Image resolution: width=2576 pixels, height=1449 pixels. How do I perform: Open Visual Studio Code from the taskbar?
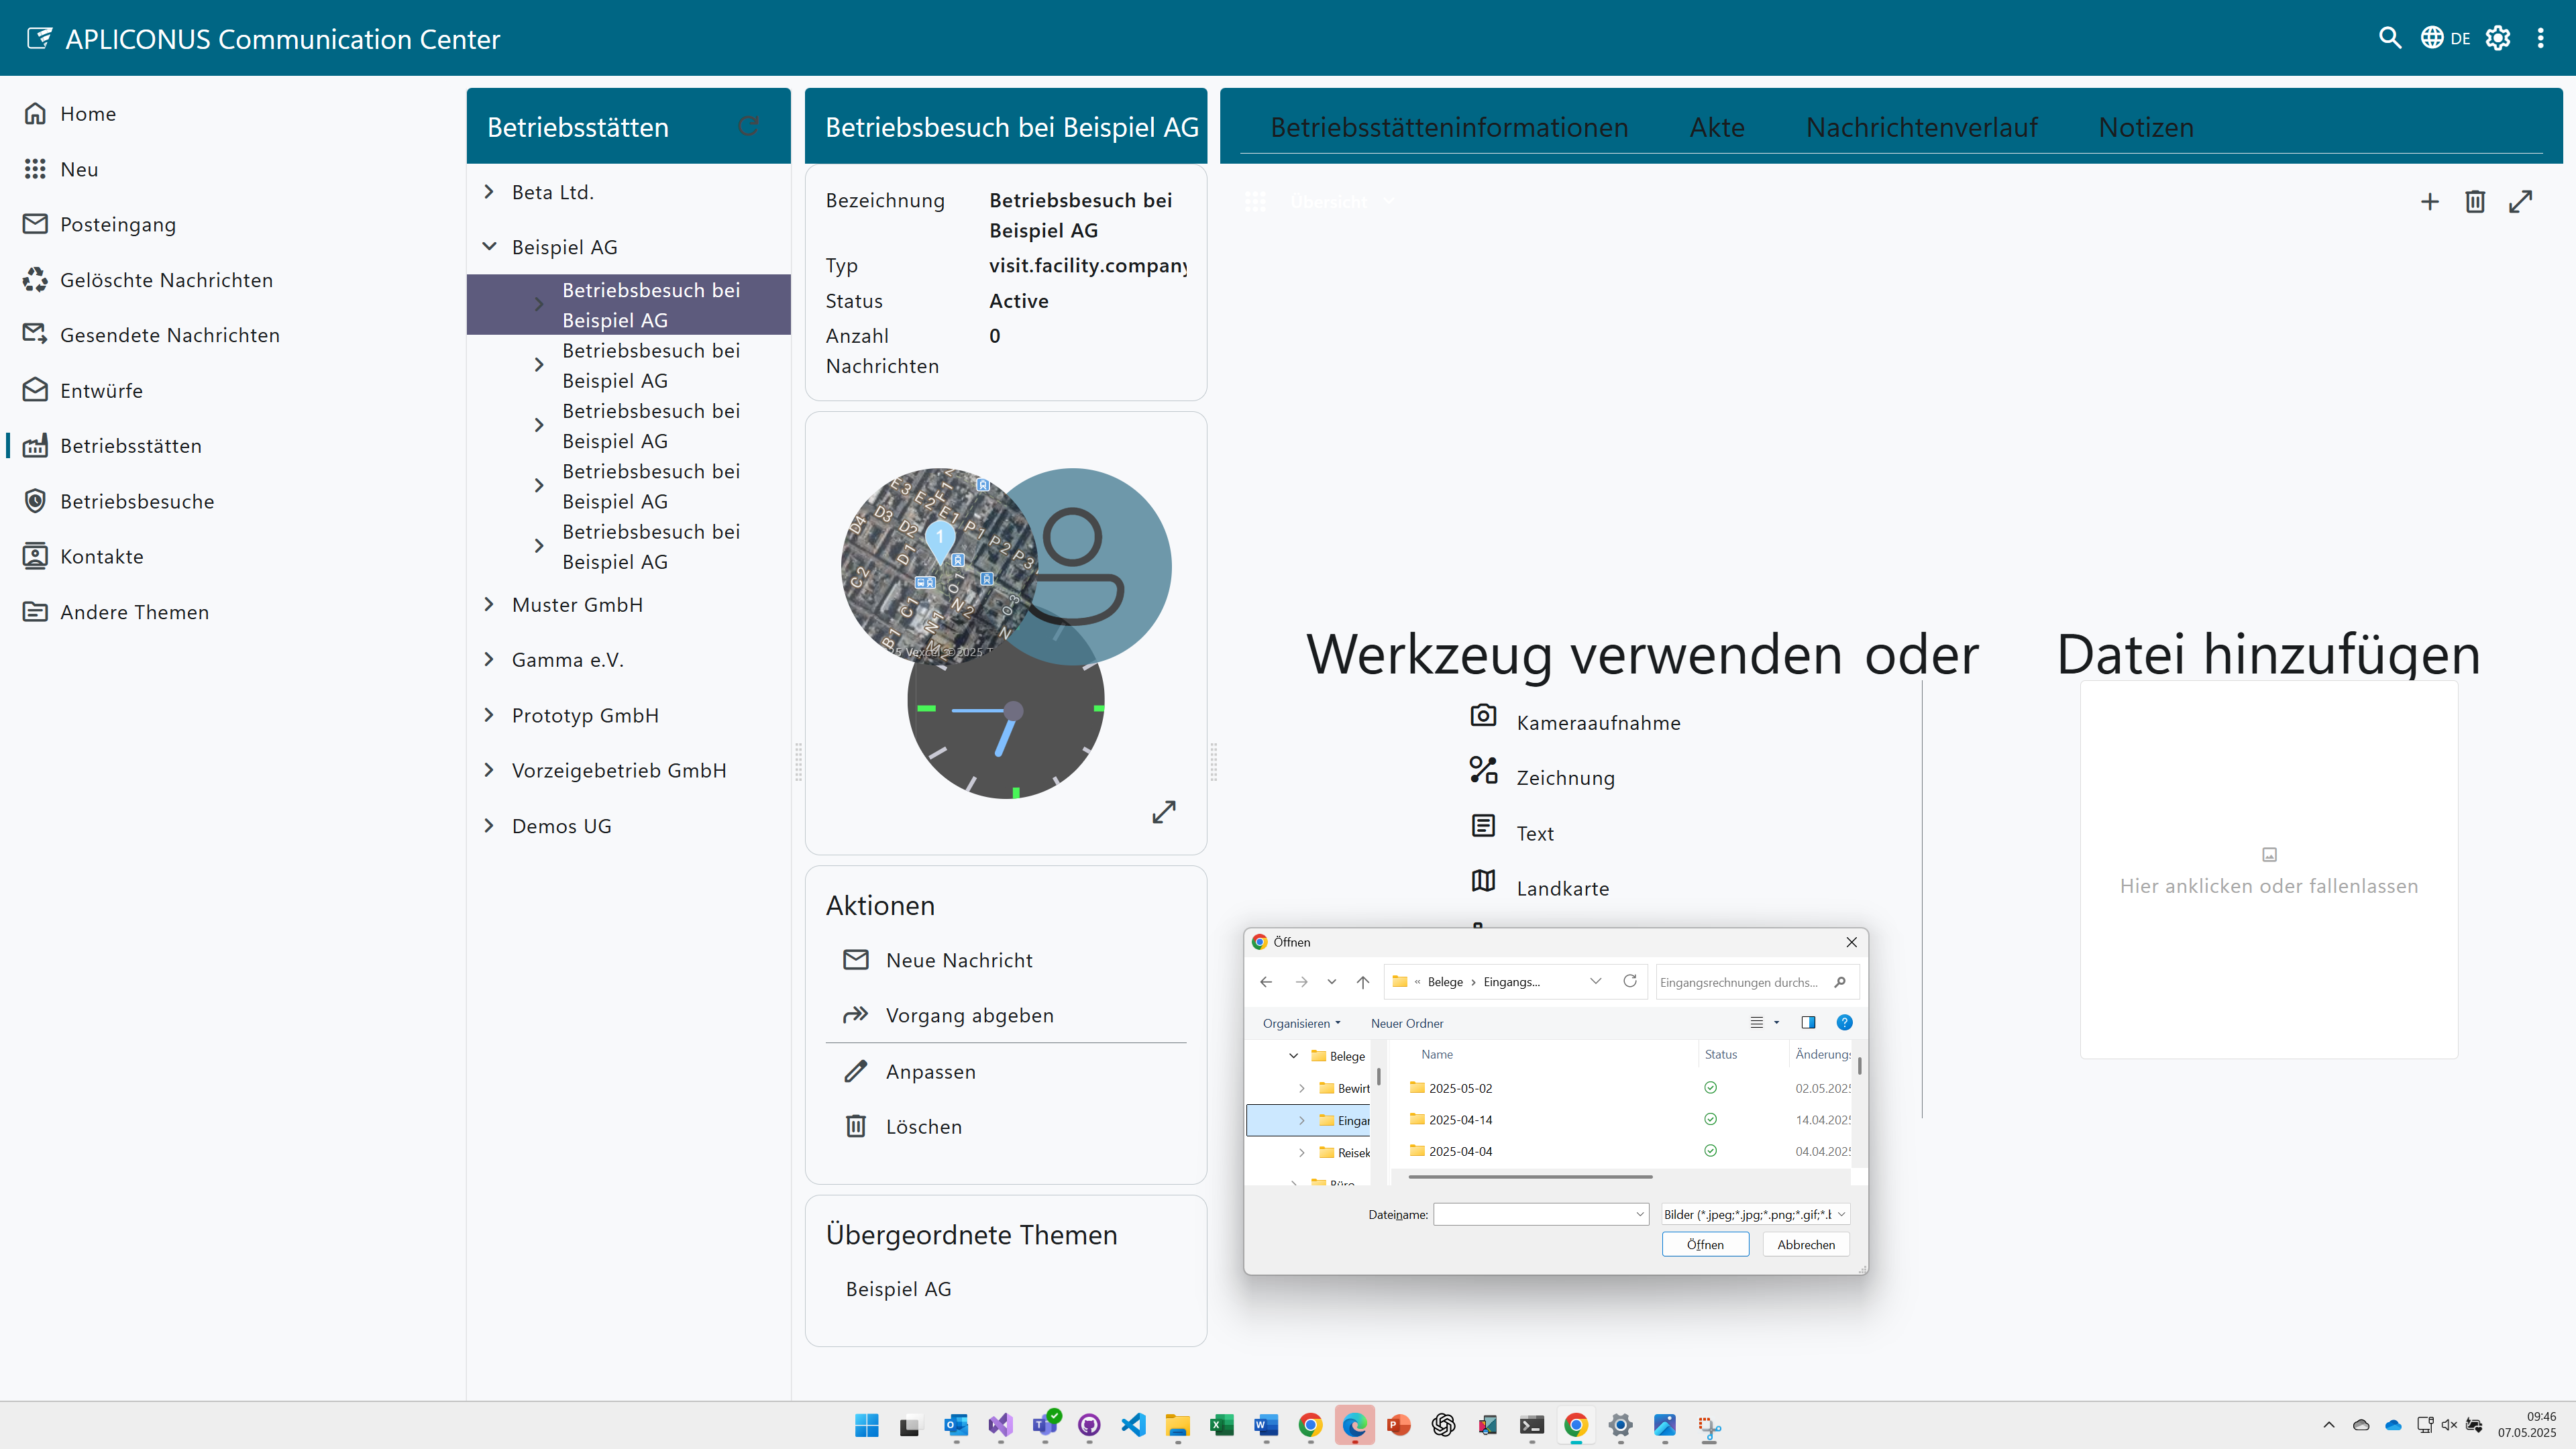[1133, 1425]
